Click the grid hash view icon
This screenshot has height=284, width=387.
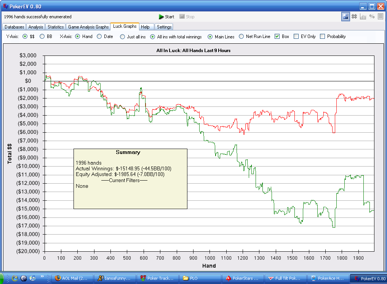pos(354,16)
